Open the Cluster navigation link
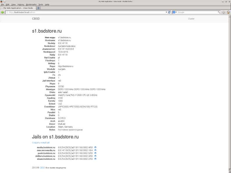Screen dimensions: 231x173 tap(191, 19)
